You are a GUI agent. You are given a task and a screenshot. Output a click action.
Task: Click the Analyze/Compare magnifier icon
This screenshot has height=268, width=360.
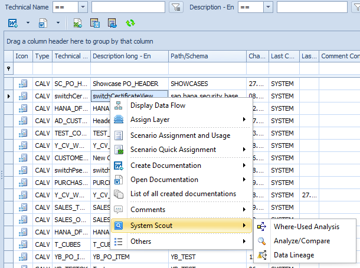tap(262, 241)
